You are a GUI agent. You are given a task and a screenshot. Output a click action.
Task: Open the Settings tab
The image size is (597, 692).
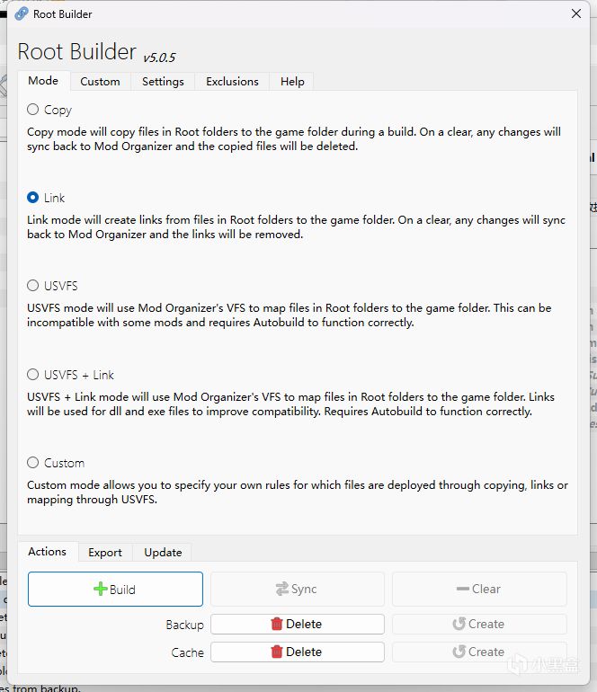(x=163, y=82)
